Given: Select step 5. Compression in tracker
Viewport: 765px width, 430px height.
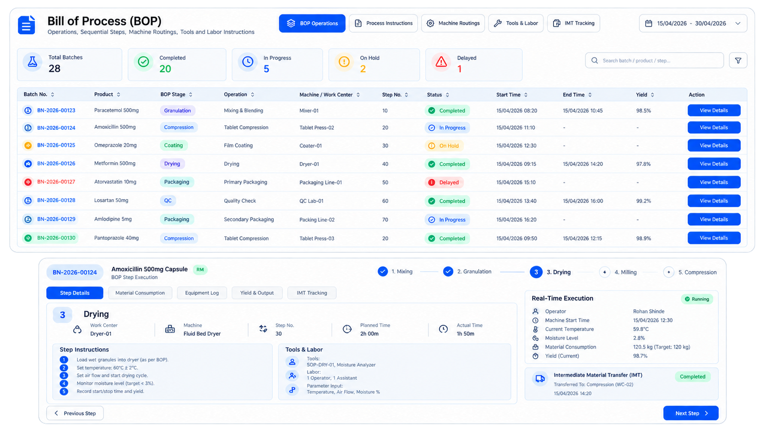Looking at the screenshot, I should [x=690, y=272].
